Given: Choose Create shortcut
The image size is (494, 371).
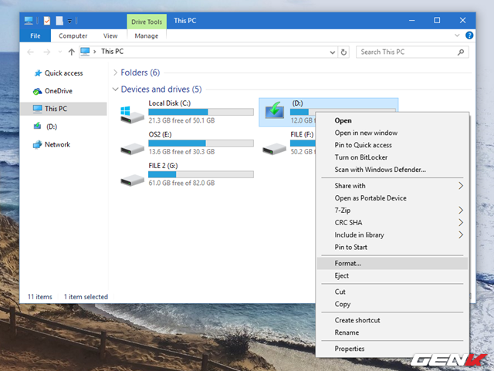Looking at the screenshot, I should coord(392,320).
